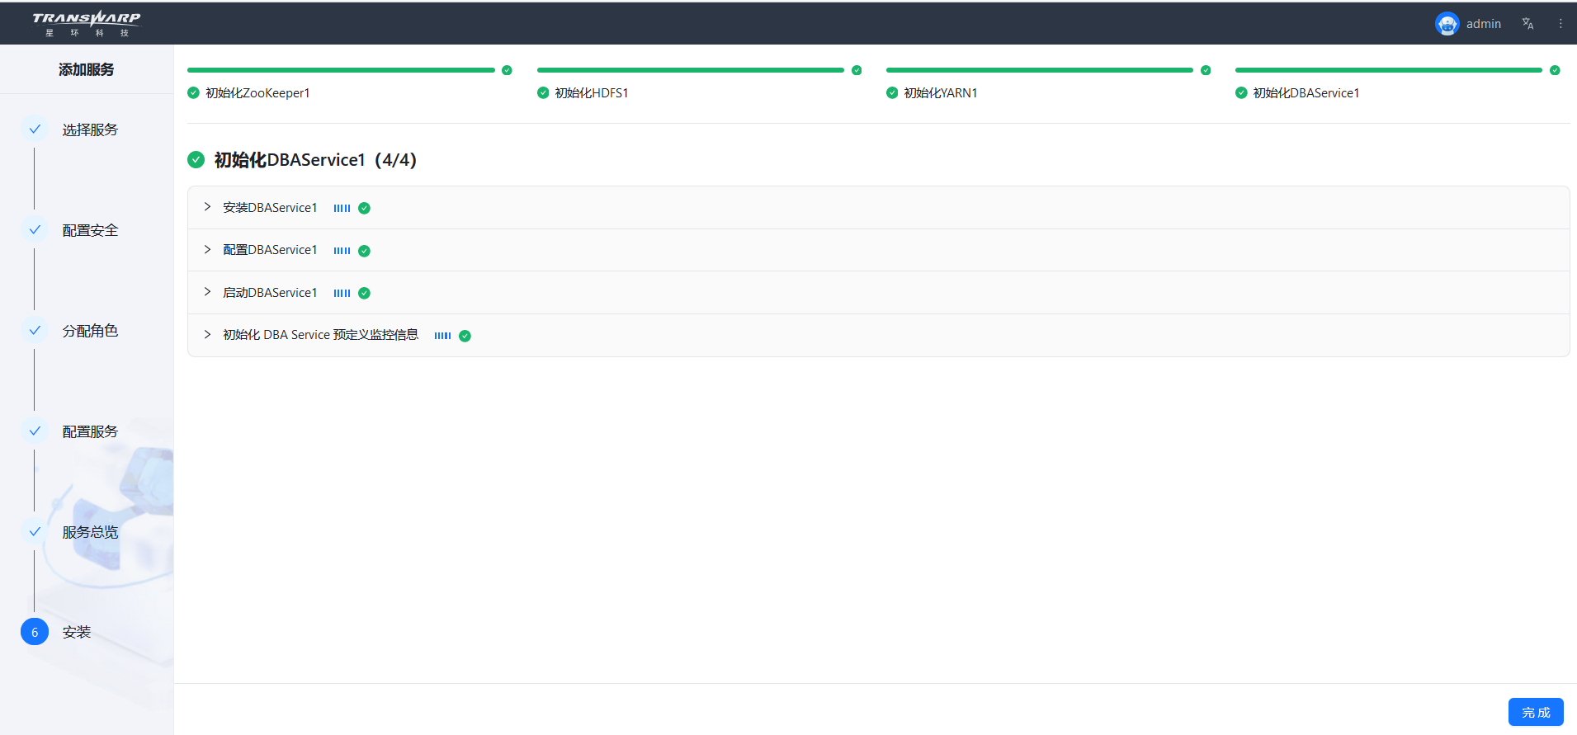
Task: Select the 初始化DBAService1 stage label
Action: point(1306,93)
